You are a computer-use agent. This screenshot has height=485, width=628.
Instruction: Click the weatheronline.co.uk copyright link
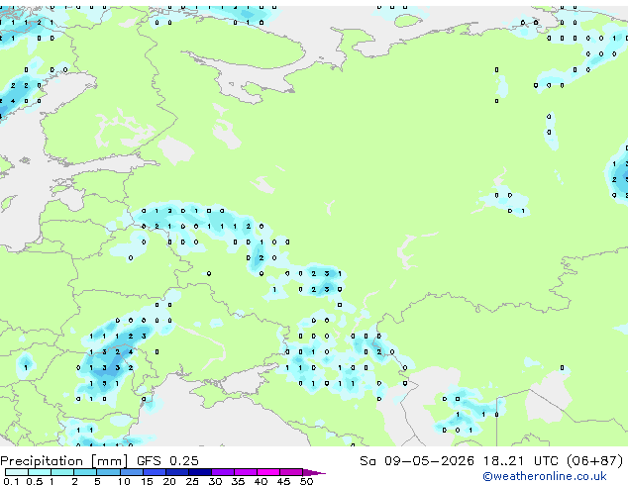pos(545,476)
